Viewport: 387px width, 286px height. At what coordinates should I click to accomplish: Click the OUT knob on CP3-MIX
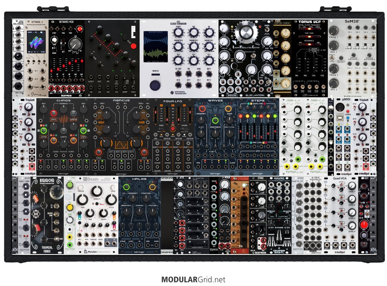pyautogui.click(x=285, y=83)
